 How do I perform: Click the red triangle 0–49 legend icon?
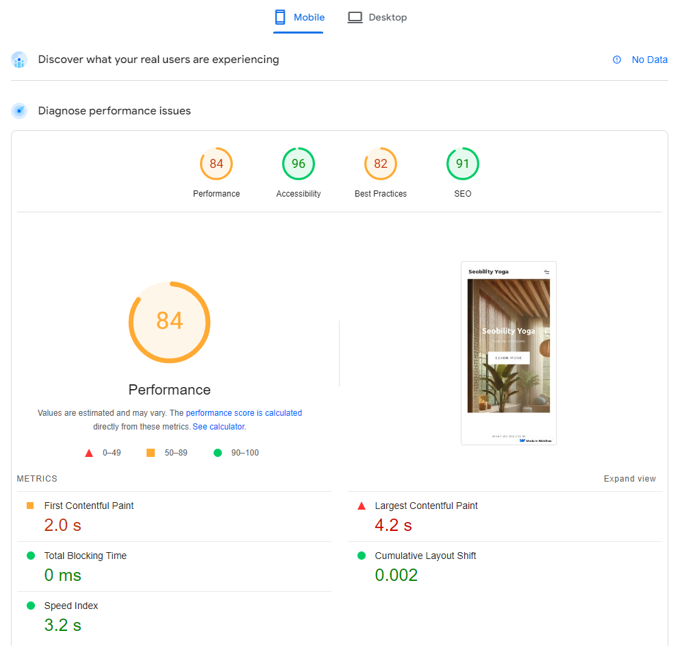[89, 453]
